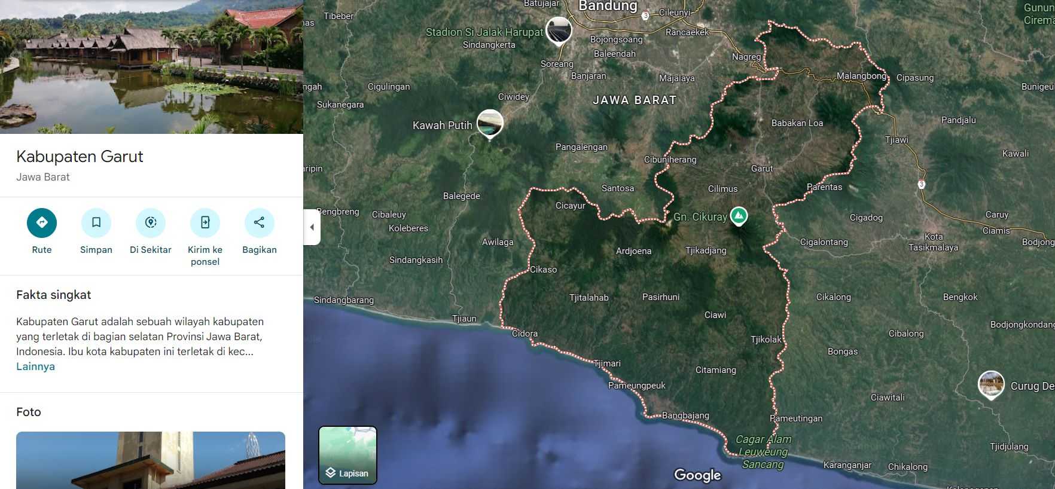Open the Garut resort header photo
Screen dimensions: 1055x489
click(151, 67)
